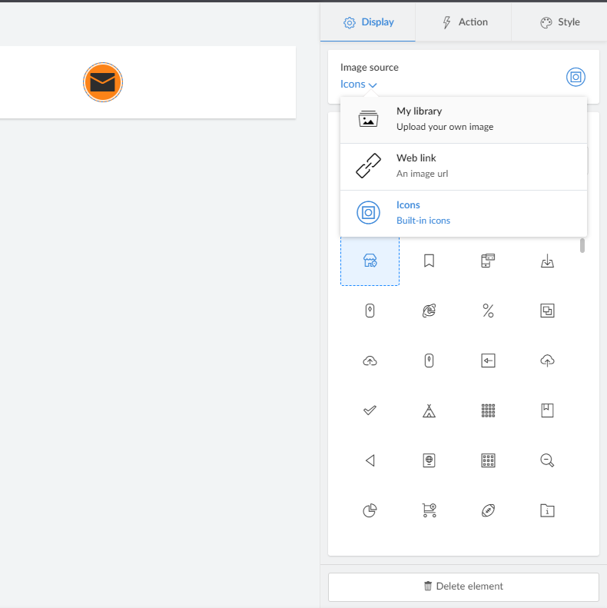
Task: Switch to the Display tab
Action: point(368,22)
